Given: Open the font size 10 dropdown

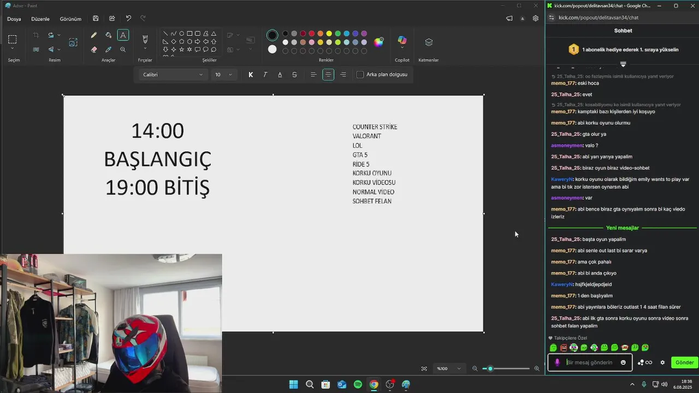Looking at the screenshot, I should click(x=223, y=74).
